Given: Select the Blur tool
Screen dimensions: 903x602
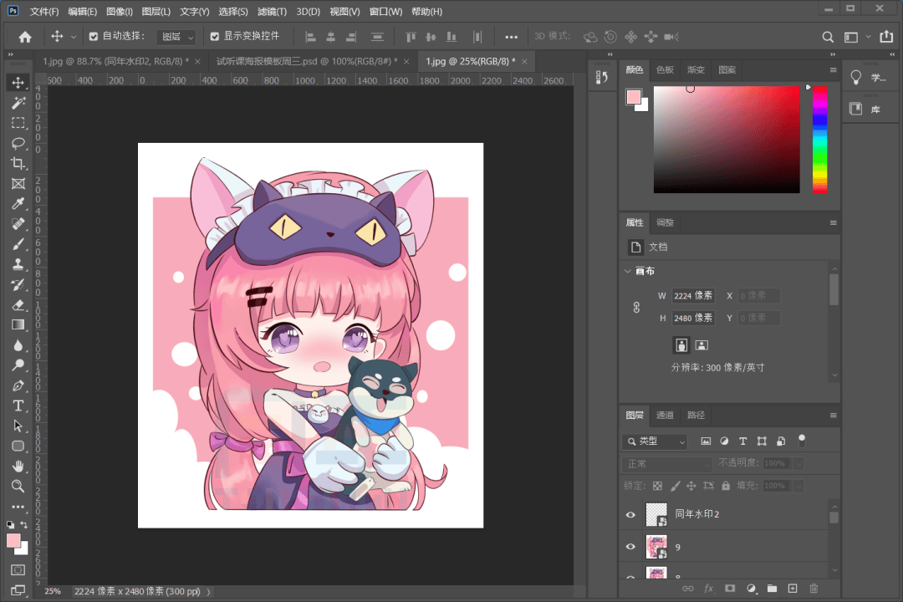Looking at the screenshot, I should [18, 345].
